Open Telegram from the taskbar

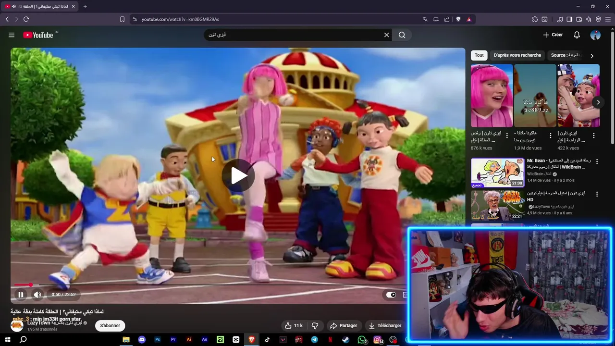click(x=314, y=340)
